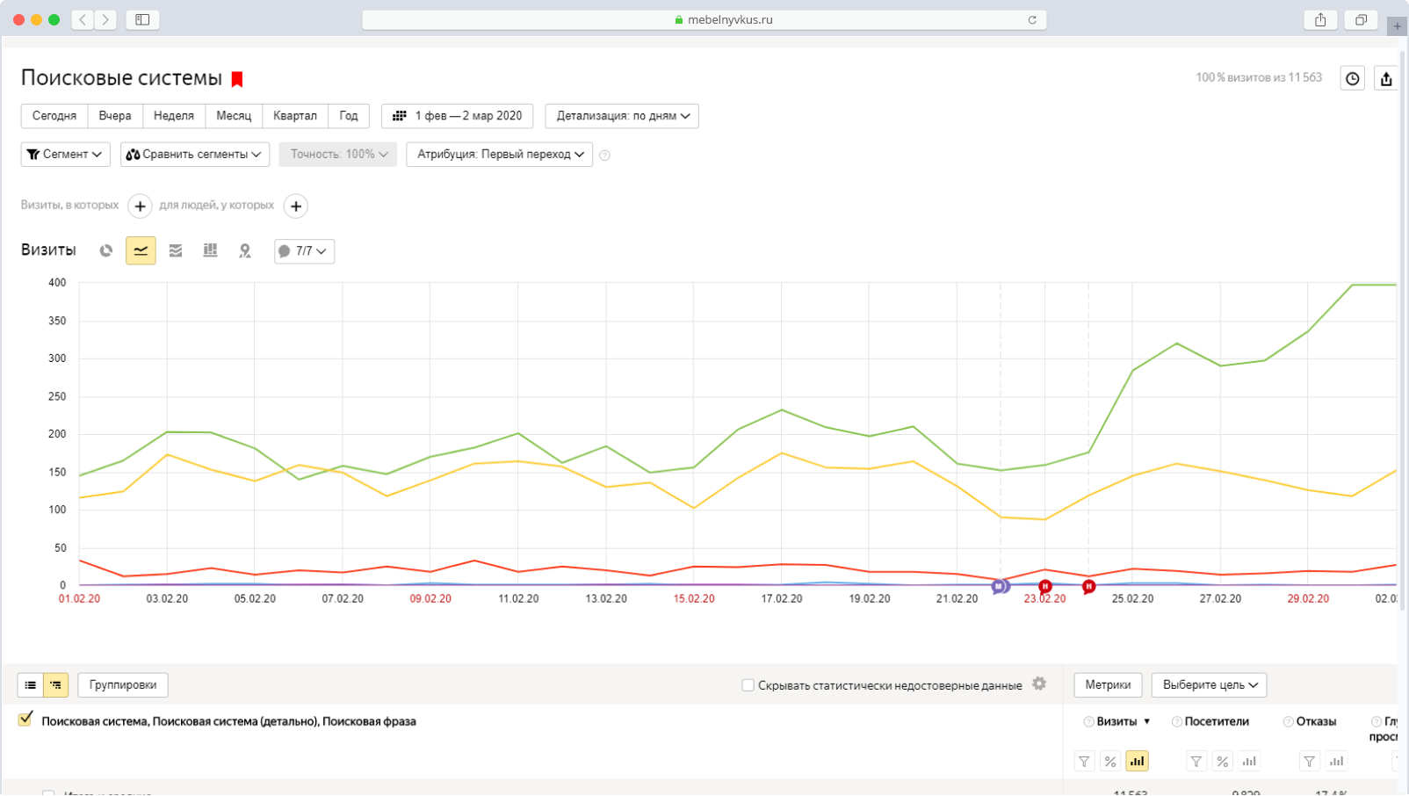Click the Метрики button
The height and width of the screenshot is (796, 1409).
coord(1107,684)
